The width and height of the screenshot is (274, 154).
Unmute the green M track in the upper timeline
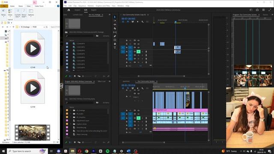pos(138,52)
